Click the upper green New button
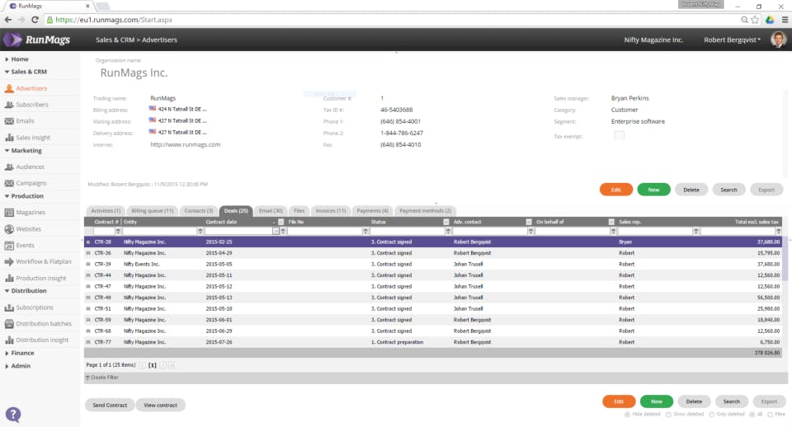 coord(653,190)
